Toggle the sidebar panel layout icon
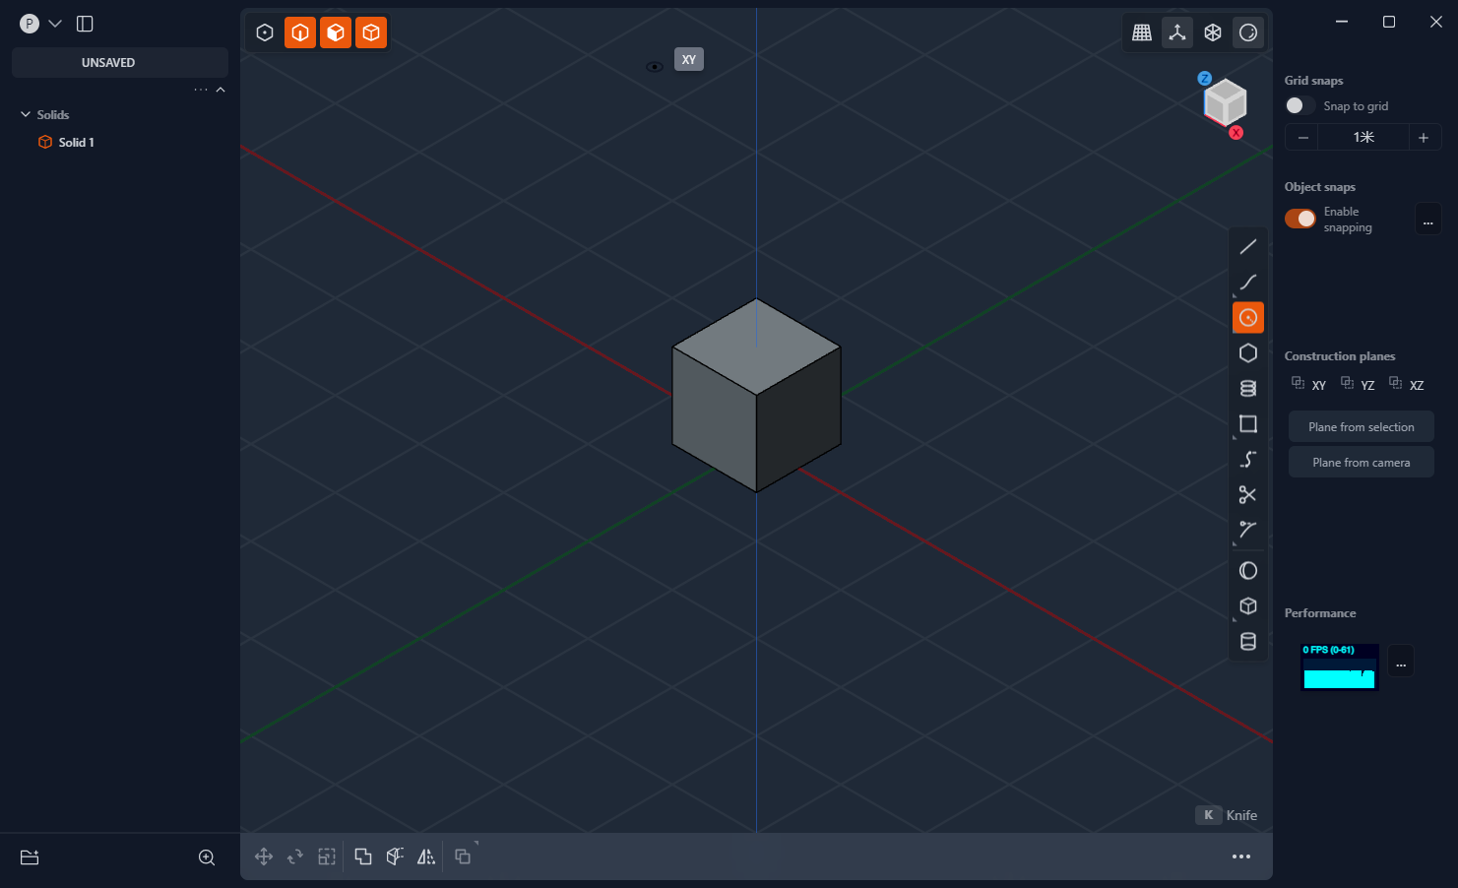 click(x=85, y=24)
